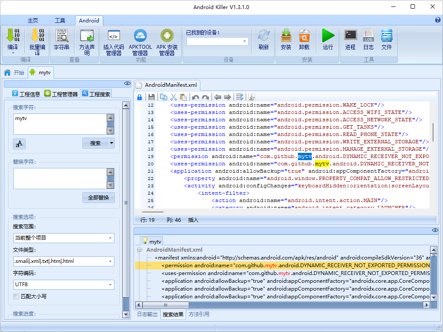
Task: Click the navigate forward arrow icon
Action: tap(228, 97)
